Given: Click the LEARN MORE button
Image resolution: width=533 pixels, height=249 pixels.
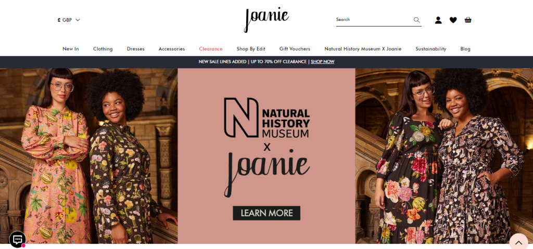Looking at the screenshot, I should pyautogui.click(x=266, y=213).
